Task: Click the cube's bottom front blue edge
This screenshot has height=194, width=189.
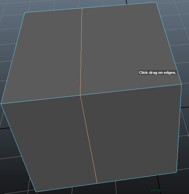Action: coord(106,182)
